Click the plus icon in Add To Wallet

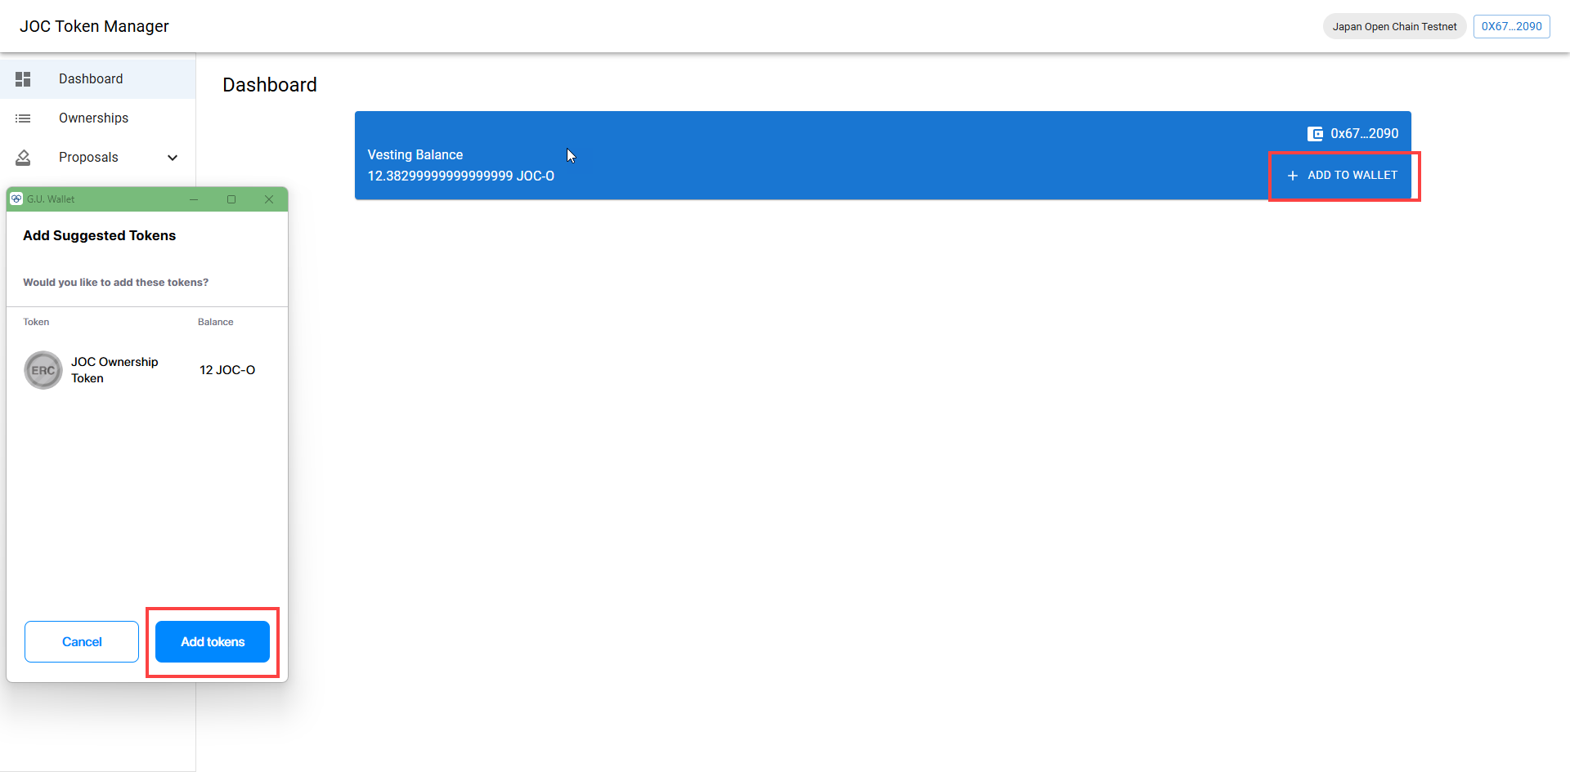[x=1293, y=176]
